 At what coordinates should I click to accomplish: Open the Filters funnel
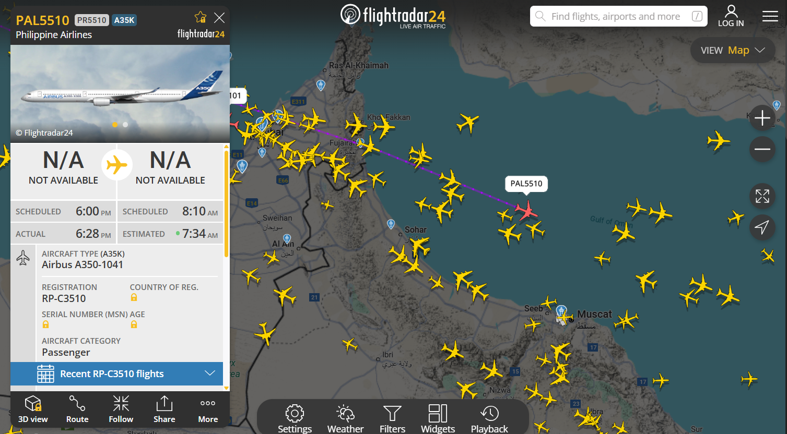click(392, 418)
